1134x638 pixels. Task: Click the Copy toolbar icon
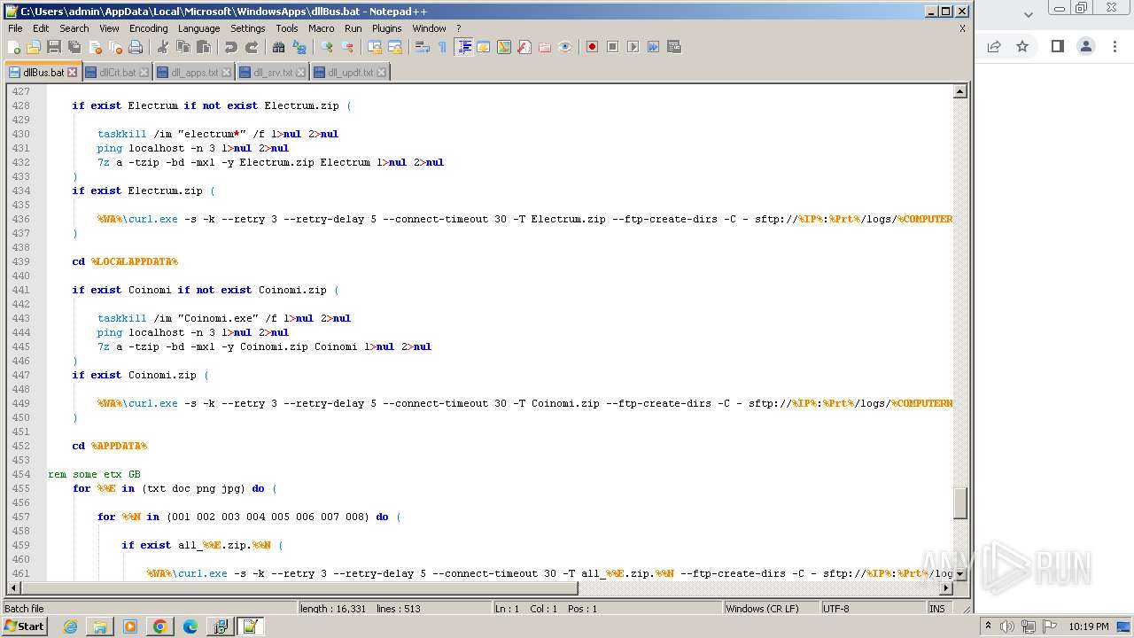point(183,47)
